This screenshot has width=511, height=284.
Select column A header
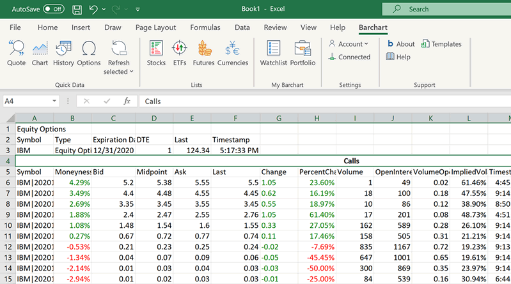point(35,119)
